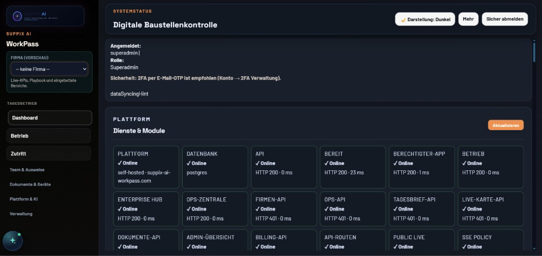Click the OPS-ZENTRALE service card

coord(215,209)
